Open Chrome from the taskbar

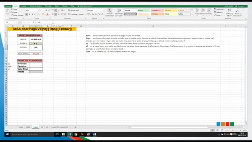tap(76, 134)
